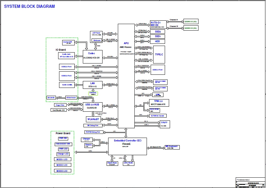Viewport: 266px width, 188px height.
Task: Select the FAN BOOST SW block
Action: 63,144
